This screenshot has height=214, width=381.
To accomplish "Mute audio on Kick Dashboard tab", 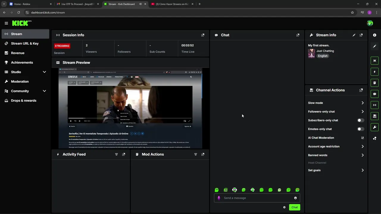I will click(140, 4).
